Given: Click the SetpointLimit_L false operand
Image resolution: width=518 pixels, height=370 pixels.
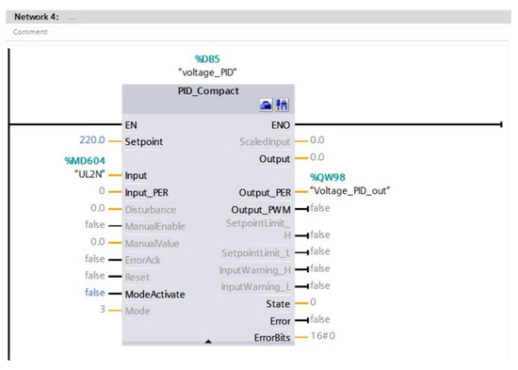Looking at the screenshot, I should pos(320,251).
